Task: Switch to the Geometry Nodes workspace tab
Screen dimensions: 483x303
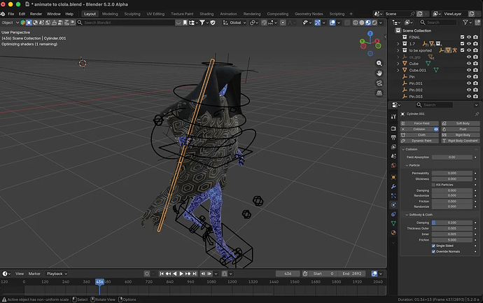Action: tap(309, 14)
